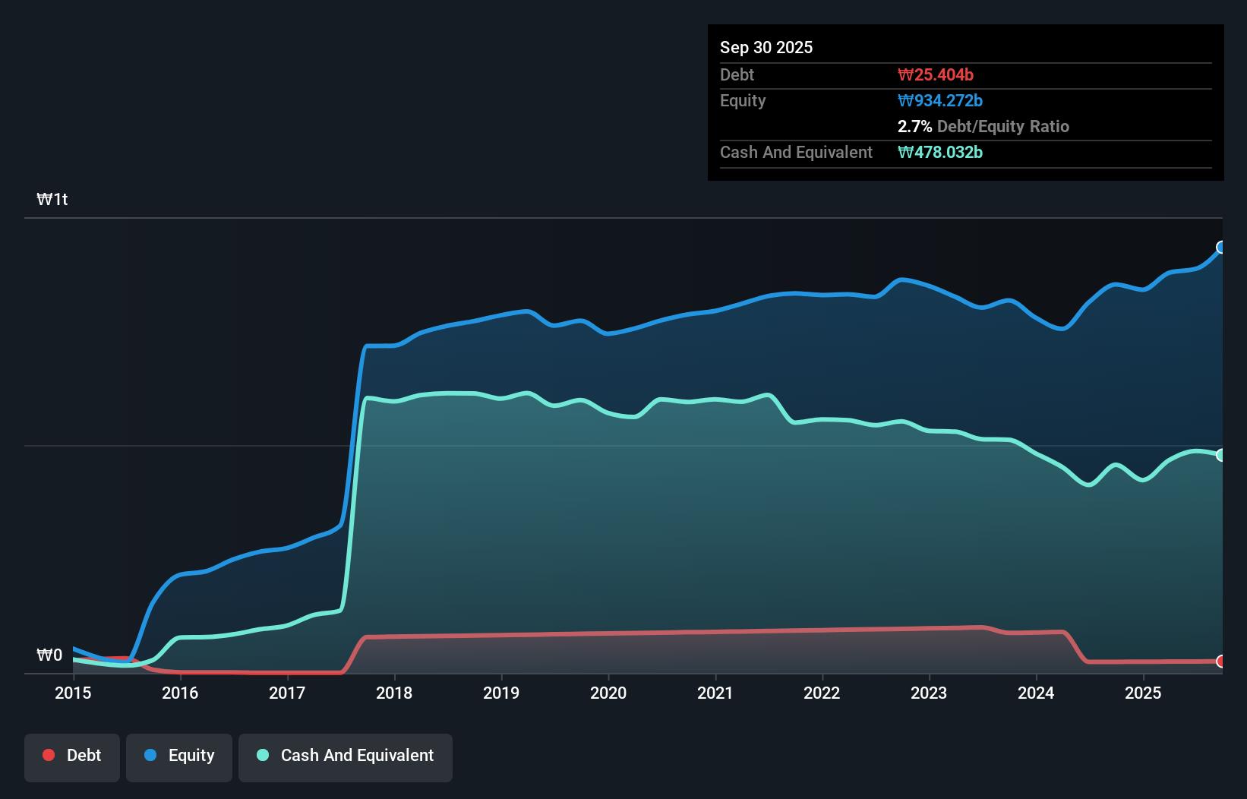Open the Debt/Equity Ratio row details
This screenshot has height=799, width=1247.
(983, 127)
